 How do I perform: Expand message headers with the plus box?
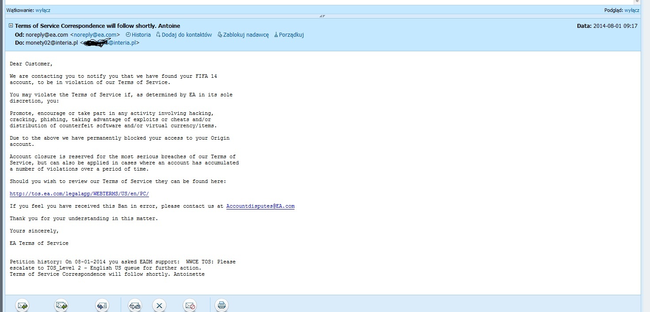click(11, 26)
